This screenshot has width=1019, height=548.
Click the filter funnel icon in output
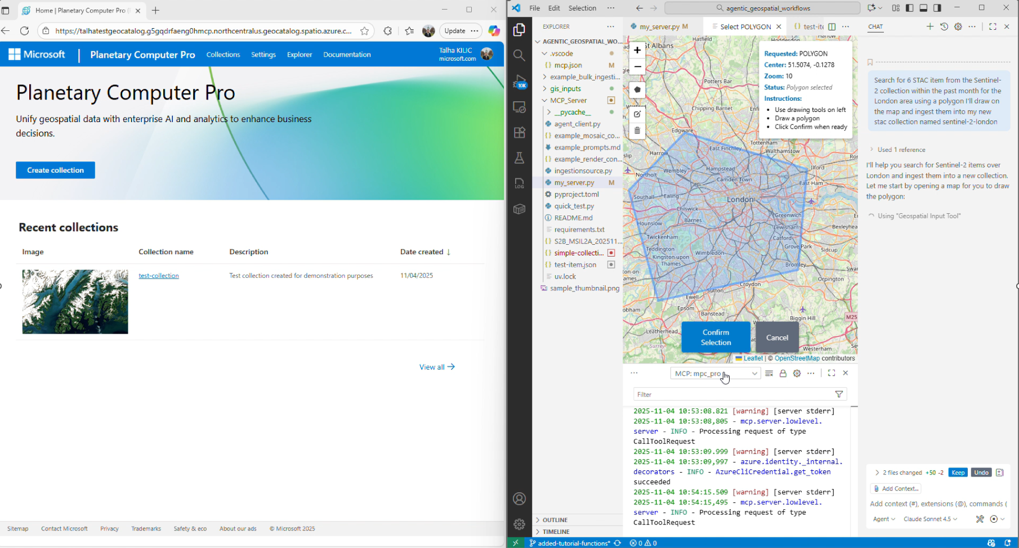839,394
